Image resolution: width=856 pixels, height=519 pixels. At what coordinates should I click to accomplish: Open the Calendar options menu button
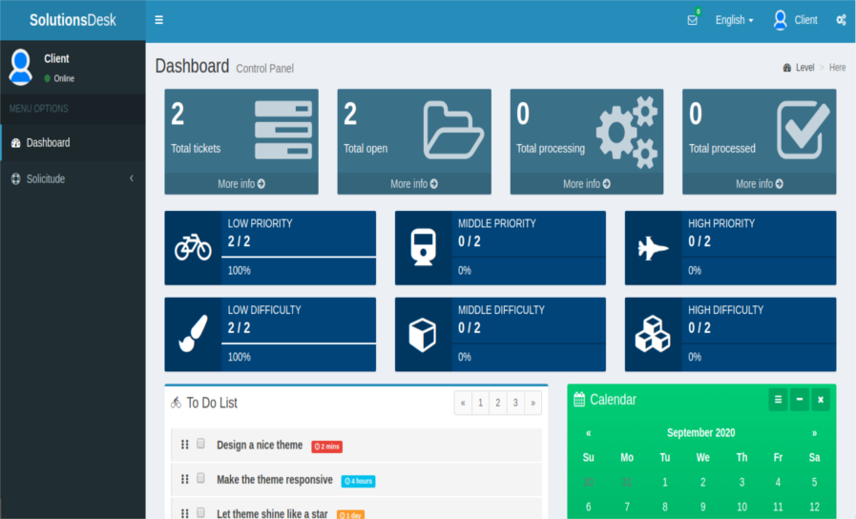tap(778, 400)
